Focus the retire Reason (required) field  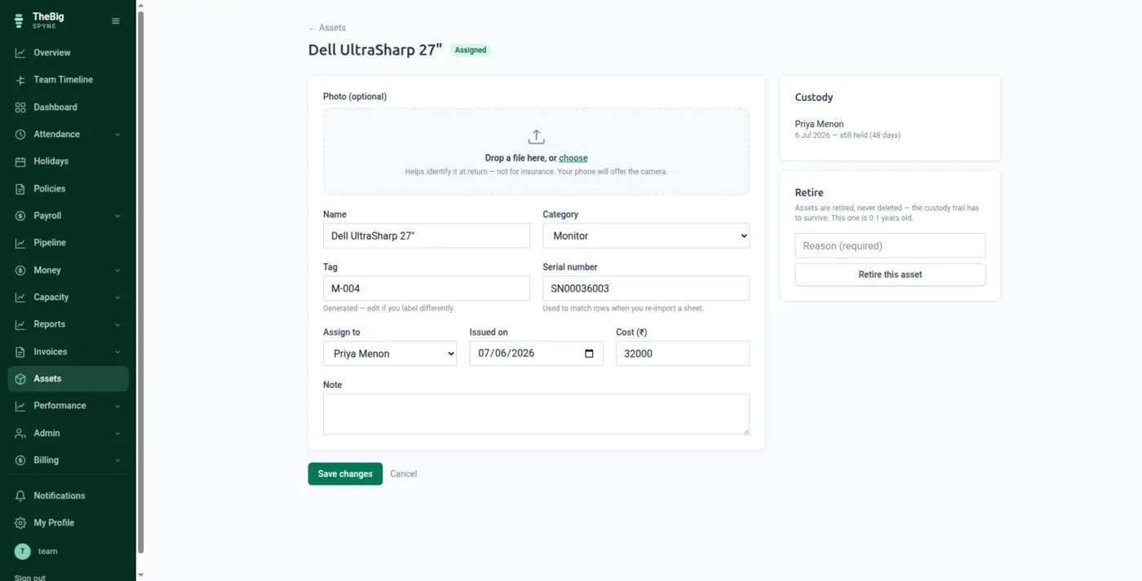pos(890,246)
